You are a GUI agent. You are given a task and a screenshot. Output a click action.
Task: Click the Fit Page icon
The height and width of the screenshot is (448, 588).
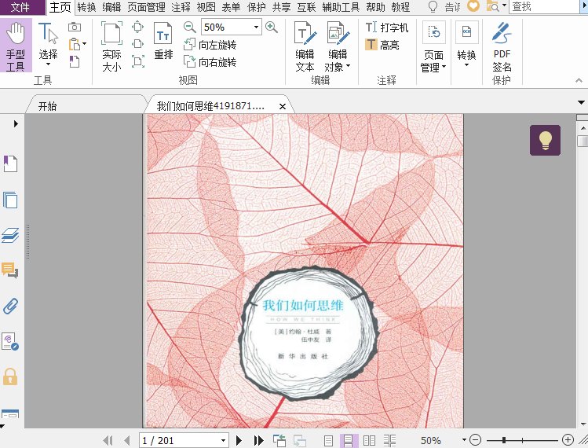pos(137,27)
